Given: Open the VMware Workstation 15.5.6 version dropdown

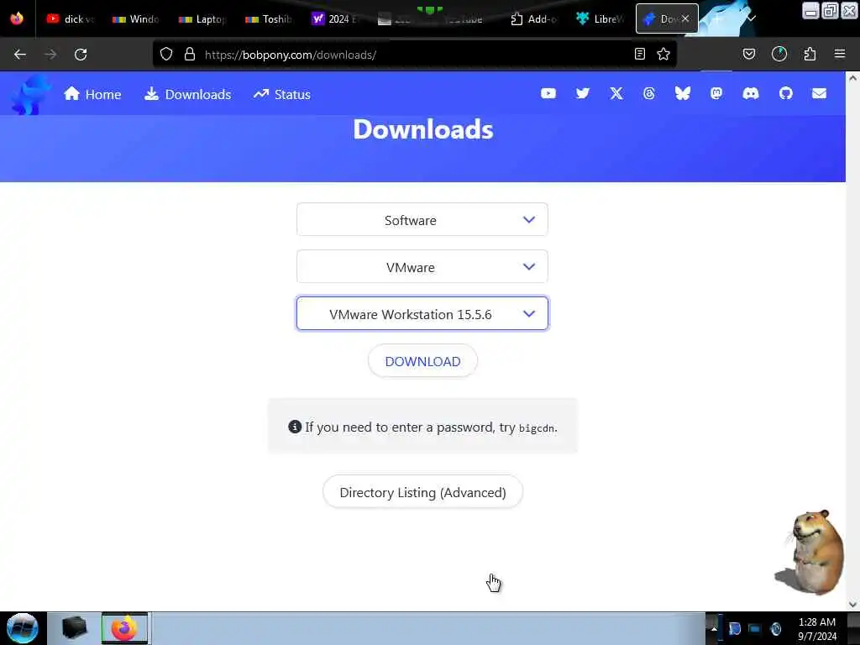Looking at the screenshot, I should tap(422, 314).
